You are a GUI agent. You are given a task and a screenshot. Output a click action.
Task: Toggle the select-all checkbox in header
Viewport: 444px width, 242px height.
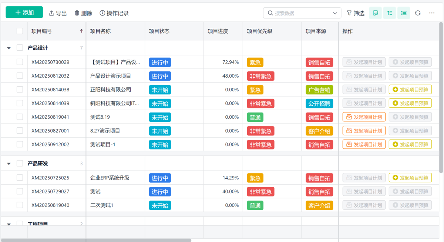click(20, 31)
